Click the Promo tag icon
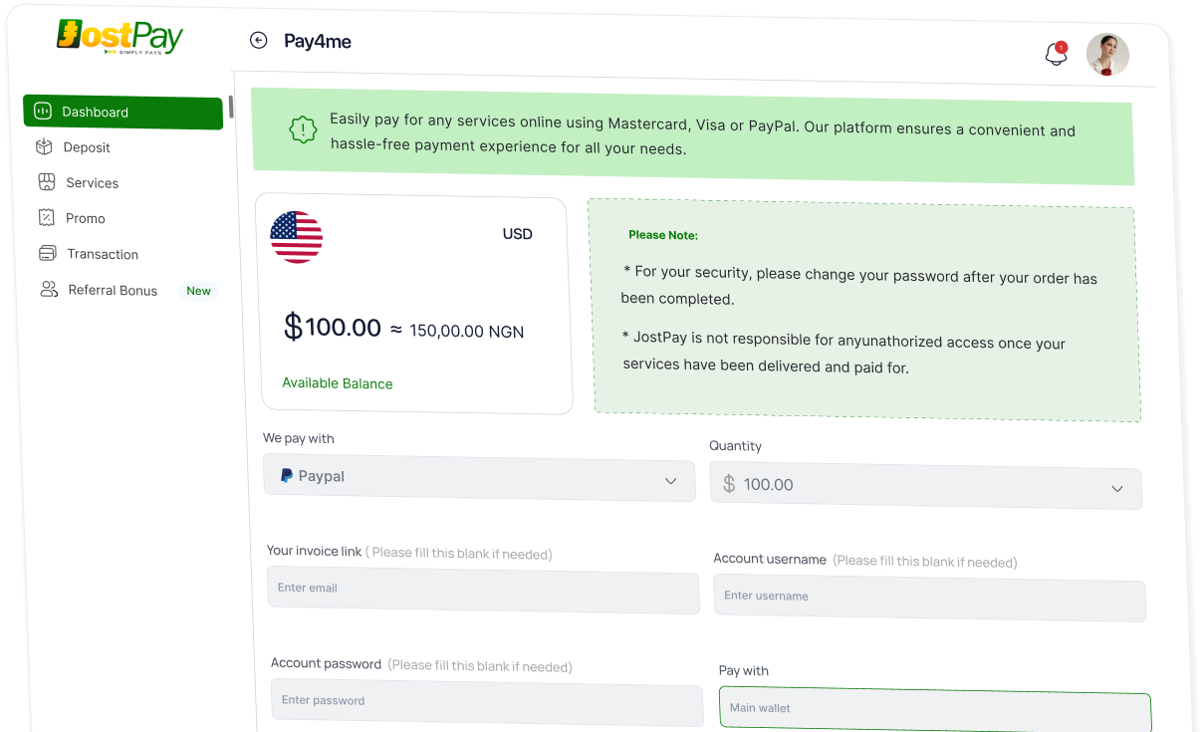The height and width of the screenshot is (732, 1203). point(46,217)
